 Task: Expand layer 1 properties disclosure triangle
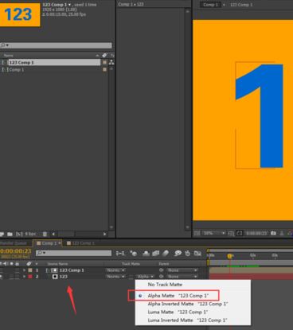click(25, 270)
